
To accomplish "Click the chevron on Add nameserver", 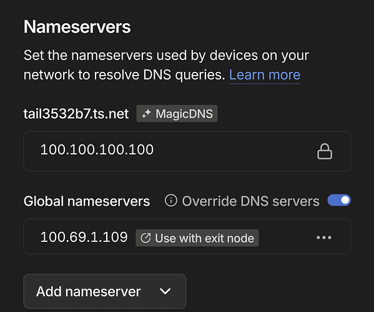I will point(165,291).
